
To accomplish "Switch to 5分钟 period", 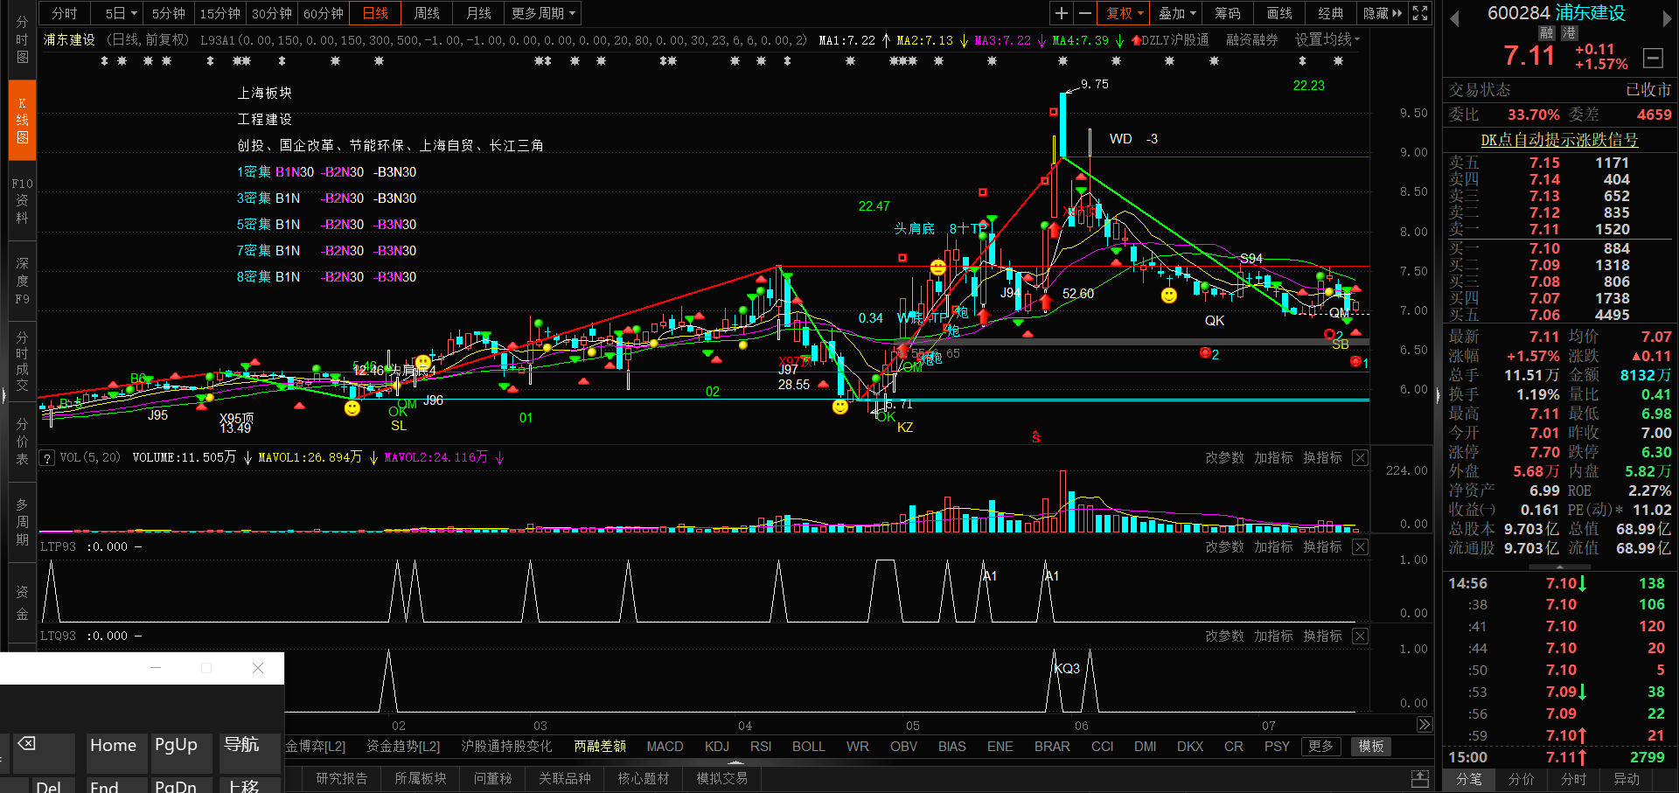I will (168, 13).
